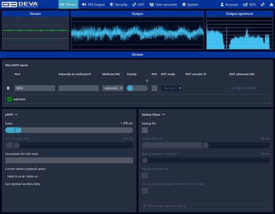The width and height of the screenshot is (275, 214).
Task: Click the Description (for info only) field
Action: [69, 160]
